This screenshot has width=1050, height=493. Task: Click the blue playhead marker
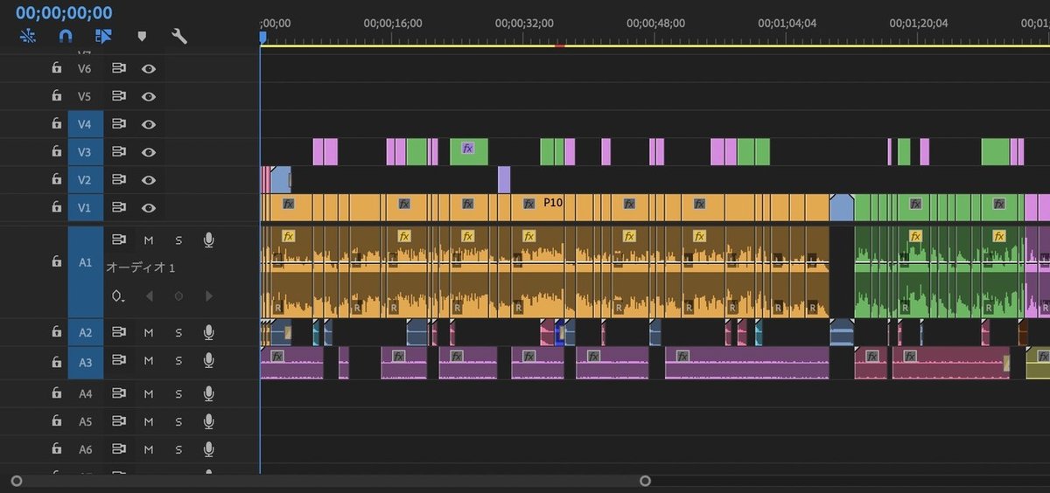pos(262,37)
